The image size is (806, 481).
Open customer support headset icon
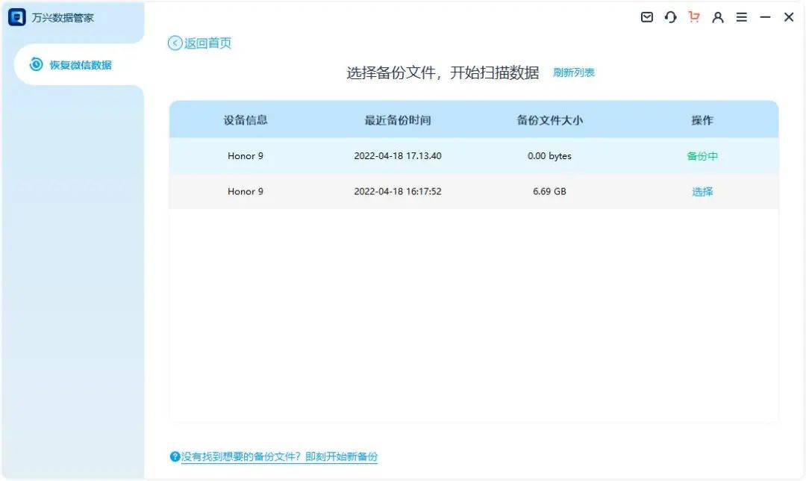(670, 17)
